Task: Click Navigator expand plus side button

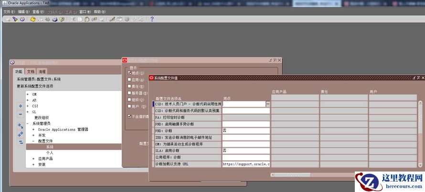Action: click(x=21, y=106)
